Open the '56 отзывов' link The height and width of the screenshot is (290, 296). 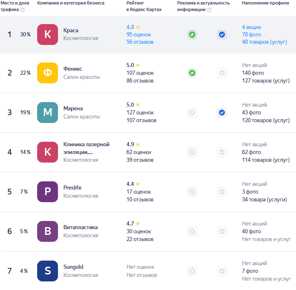point(140,42)
